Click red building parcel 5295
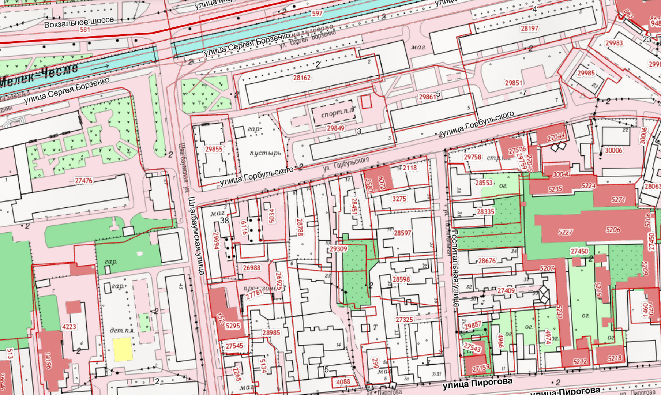This screenshot has height=395, width=661. point(233,326)
